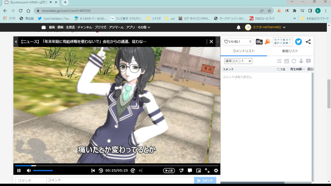Open the 静画 menu item
331x186 pixels.
click(x=60, y=27)
